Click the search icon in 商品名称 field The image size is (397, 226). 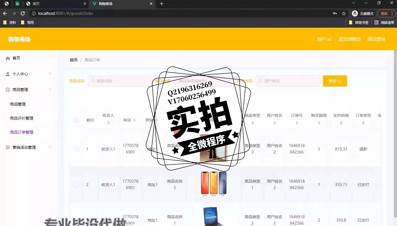pos(93,81)
